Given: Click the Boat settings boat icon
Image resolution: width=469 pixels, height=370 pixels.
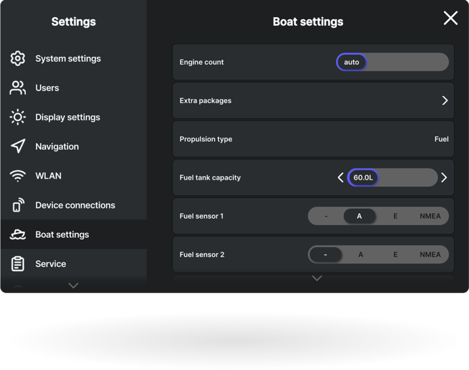Looking at the screenshot, I should tap(18, 235).
